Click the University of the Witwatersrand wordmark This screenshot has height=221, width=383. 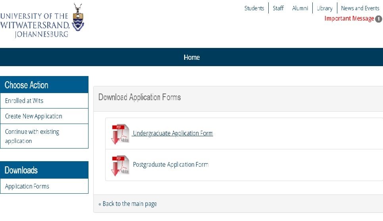click(x=35, y=25)
